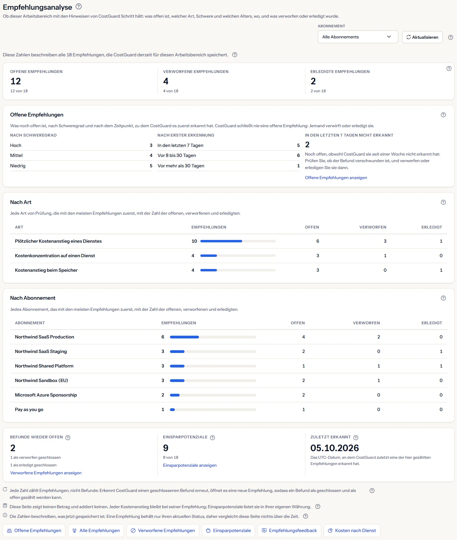Go to Alle Empfehlungen bottom navigation button
Screen dimensions: 457x540
tap(96, 531)
